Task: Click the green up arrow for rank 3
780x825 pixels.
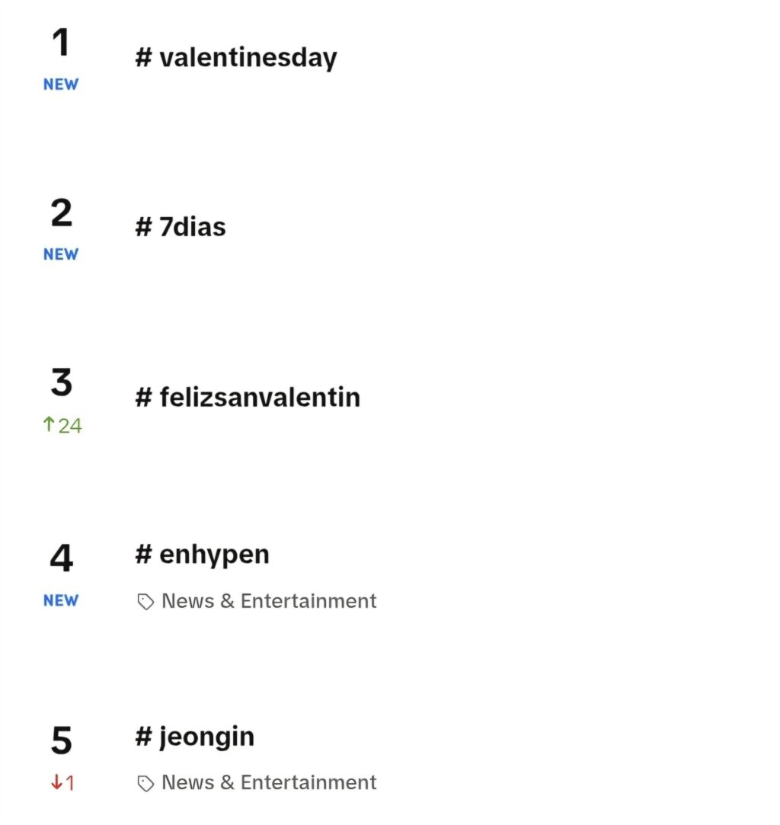Action: tap(49, 424)
